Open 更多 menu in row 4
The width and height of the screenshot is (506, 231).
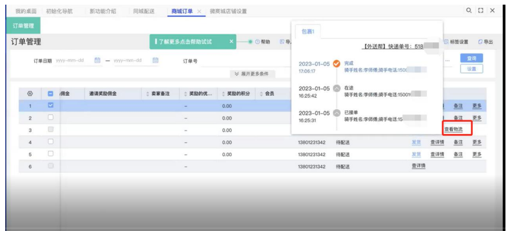[477, 142]
